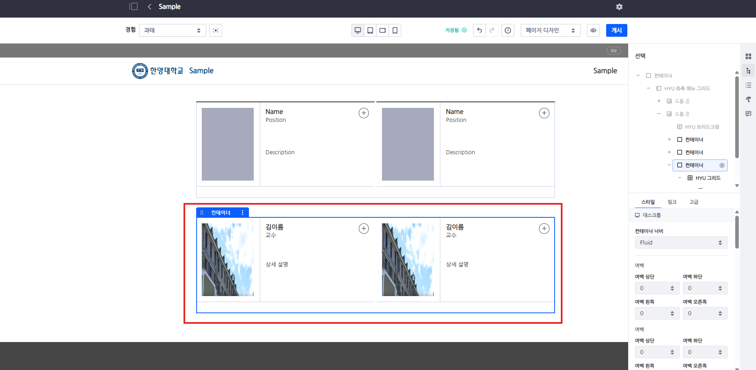Viewport: 756px width, 370px height.
Task: Open the 컨테이너 너비 Fluid dropdown
Action: coord(681,243)
